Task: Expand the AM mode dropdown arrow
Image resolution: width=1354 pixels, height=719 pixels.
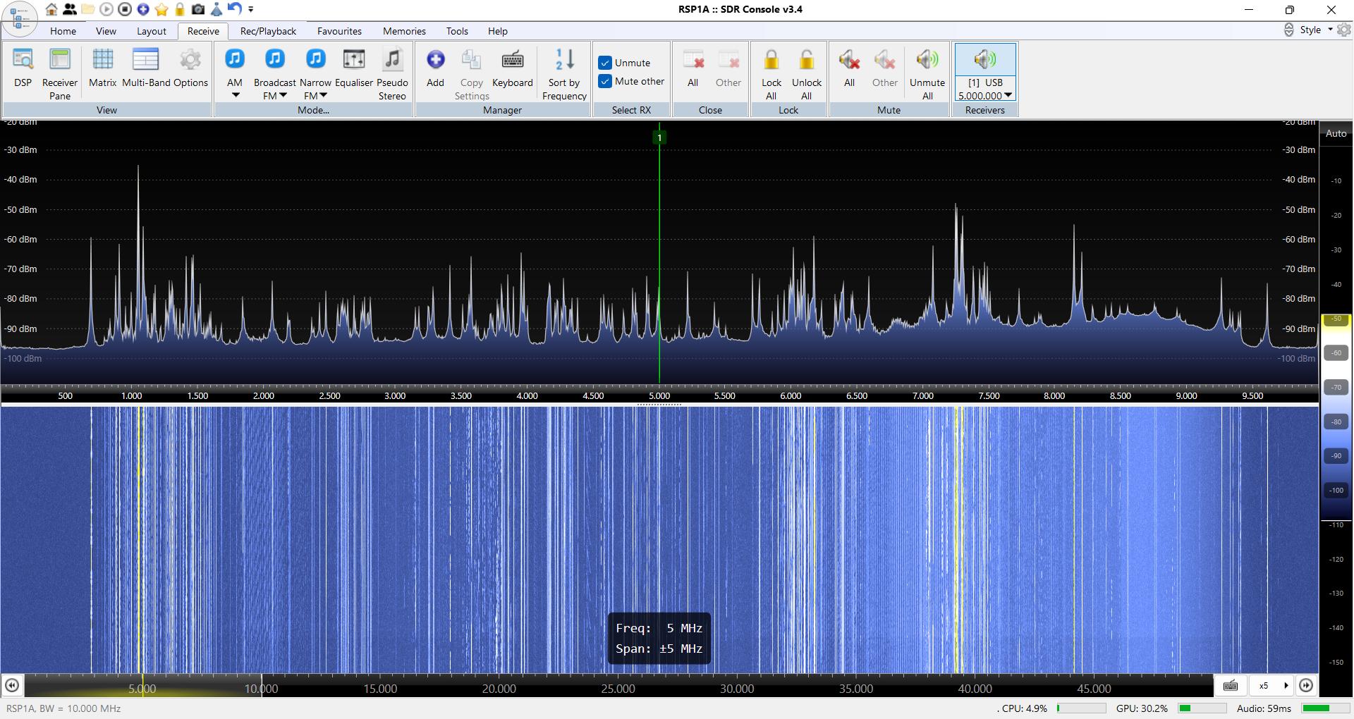Action: 235,96
